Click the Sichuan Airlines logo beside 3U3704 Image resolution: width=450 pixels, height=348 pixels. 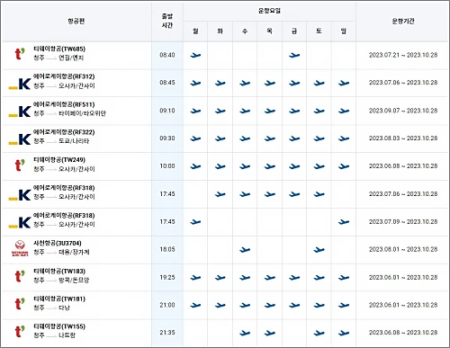coord(20,248)
